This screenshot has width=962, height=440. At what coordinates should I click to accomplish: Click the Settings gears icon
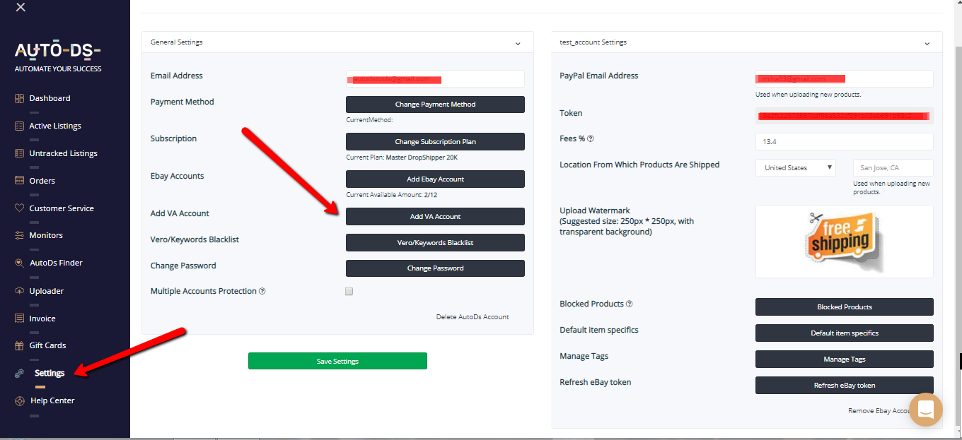[20, 373]
